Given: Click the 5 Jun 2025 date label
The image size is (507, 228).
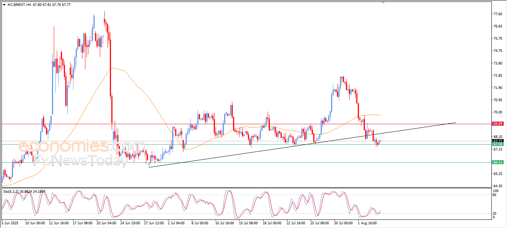Looking at the screenshot, I should coord(10,223).
